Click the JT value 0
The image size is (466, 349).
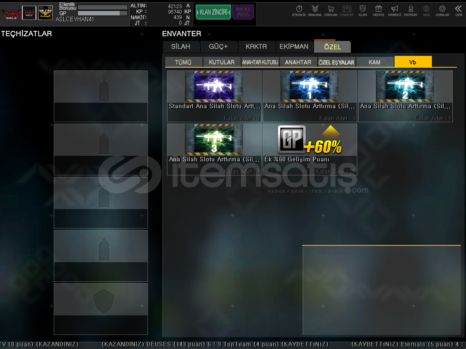pos(180,23)
